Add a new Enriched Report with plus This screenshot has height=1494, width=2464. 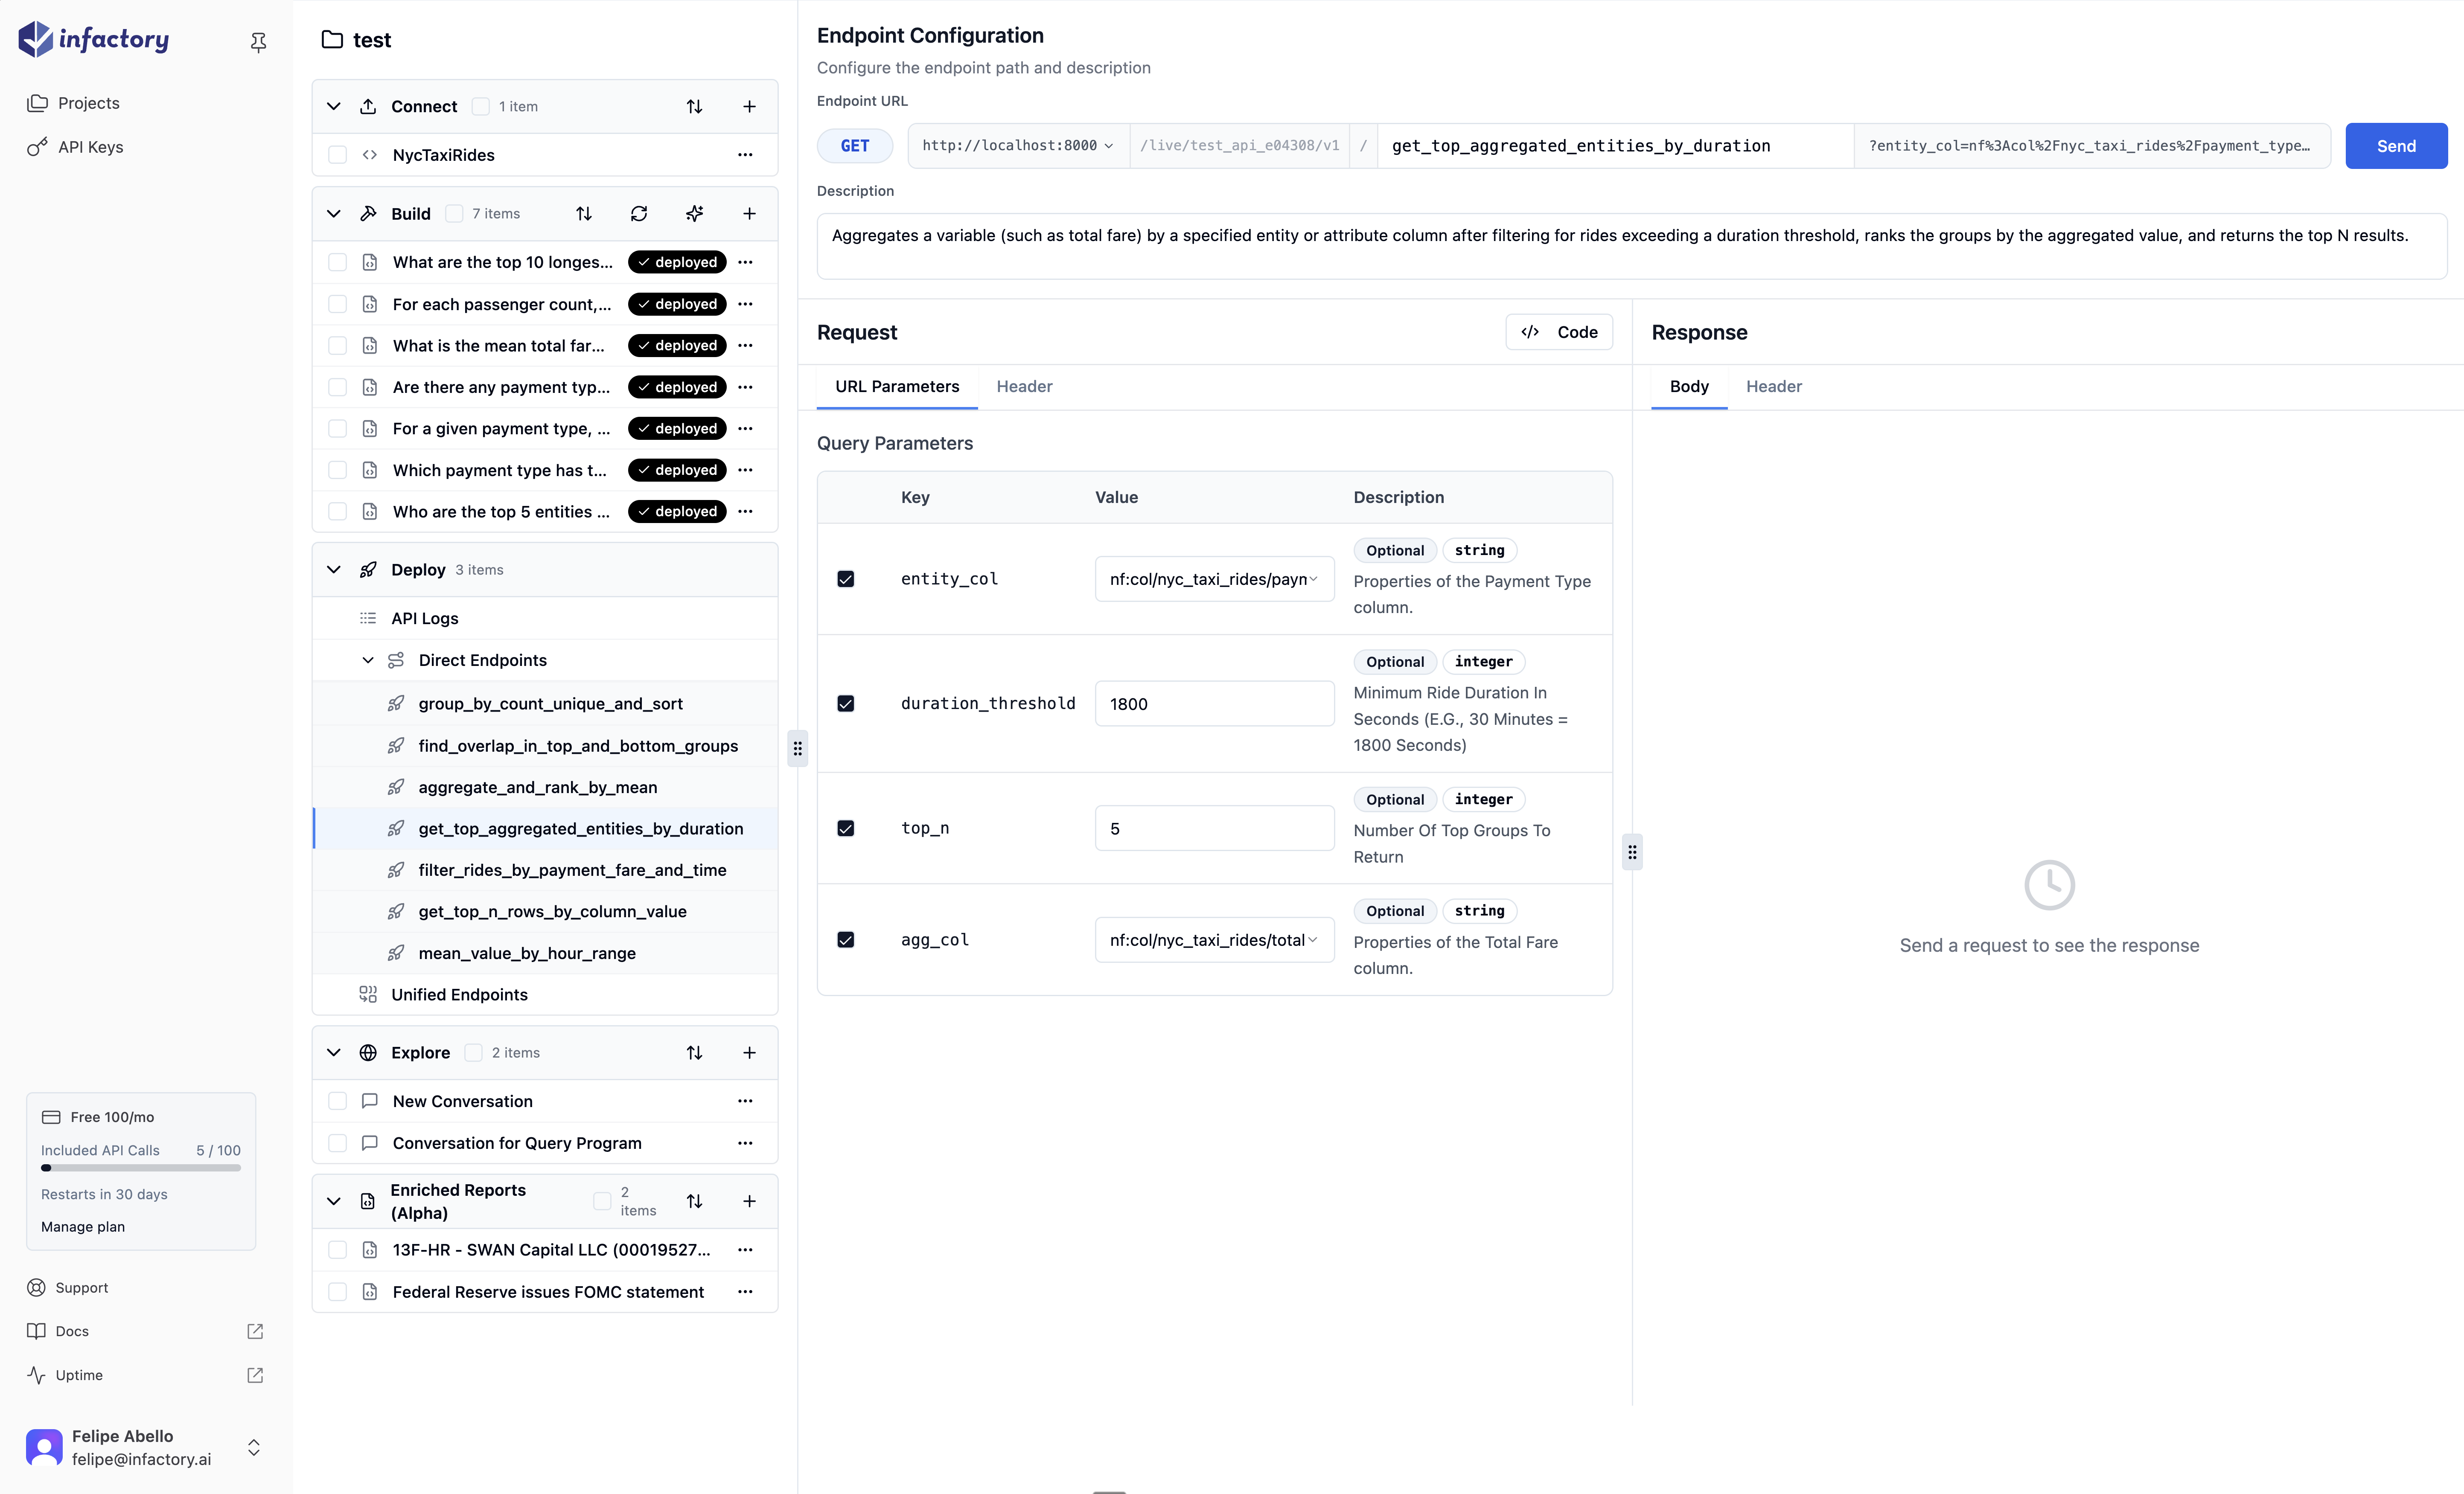point(749,1201)
